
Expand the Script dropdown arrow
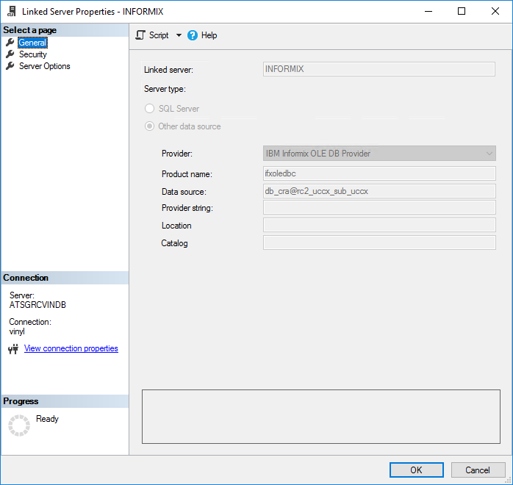(179, 35)
